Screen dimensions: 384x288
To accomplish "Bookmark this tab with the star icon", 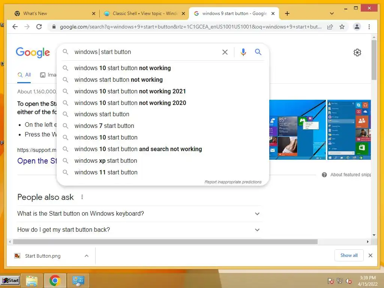I will (342, 27).
